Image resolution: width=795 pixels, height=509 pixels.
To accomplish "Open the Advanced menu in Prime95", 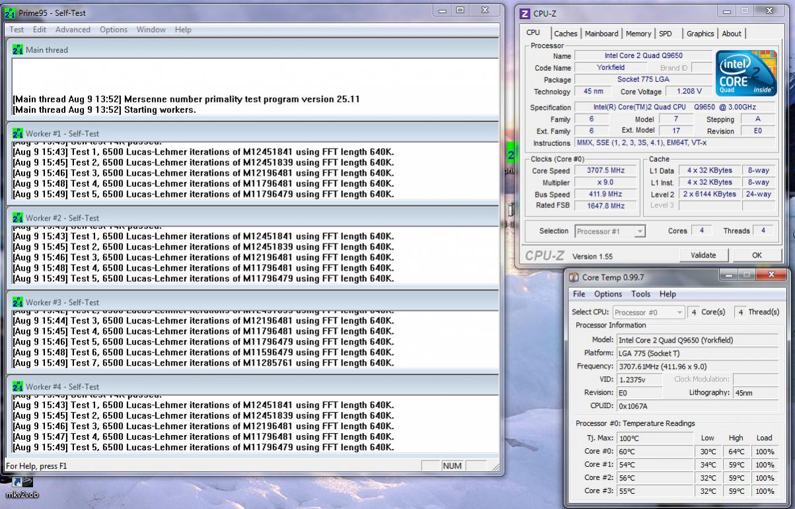I will tap(73, 30).
